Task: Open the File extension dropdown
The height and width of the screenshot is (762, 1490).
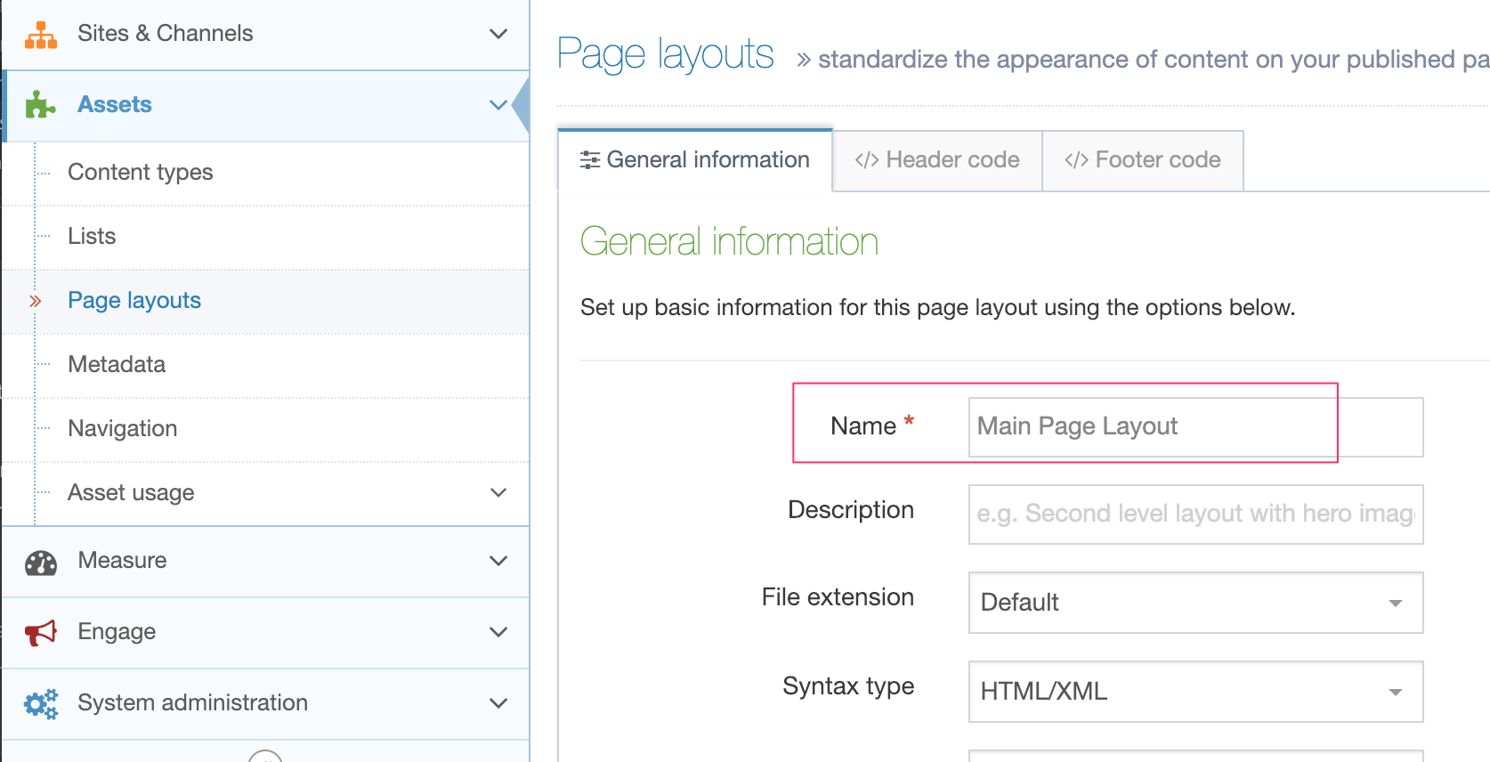Action: (x=1195, y=603)
